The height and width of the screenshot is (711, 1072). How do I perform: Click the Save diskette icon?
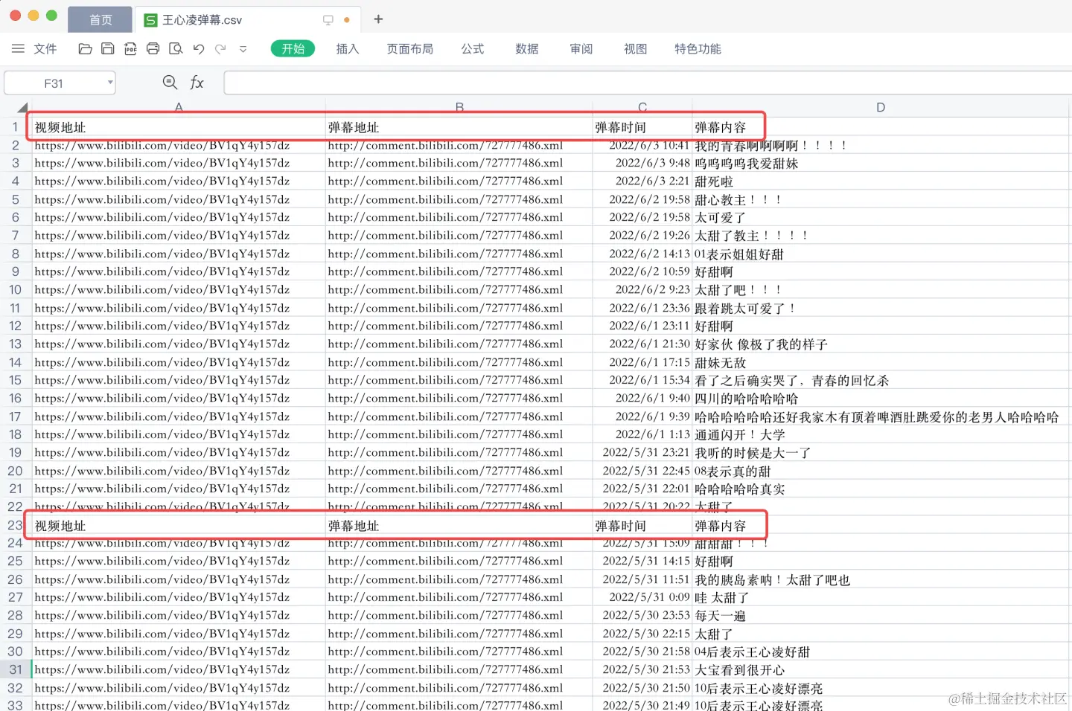[108, 49]
